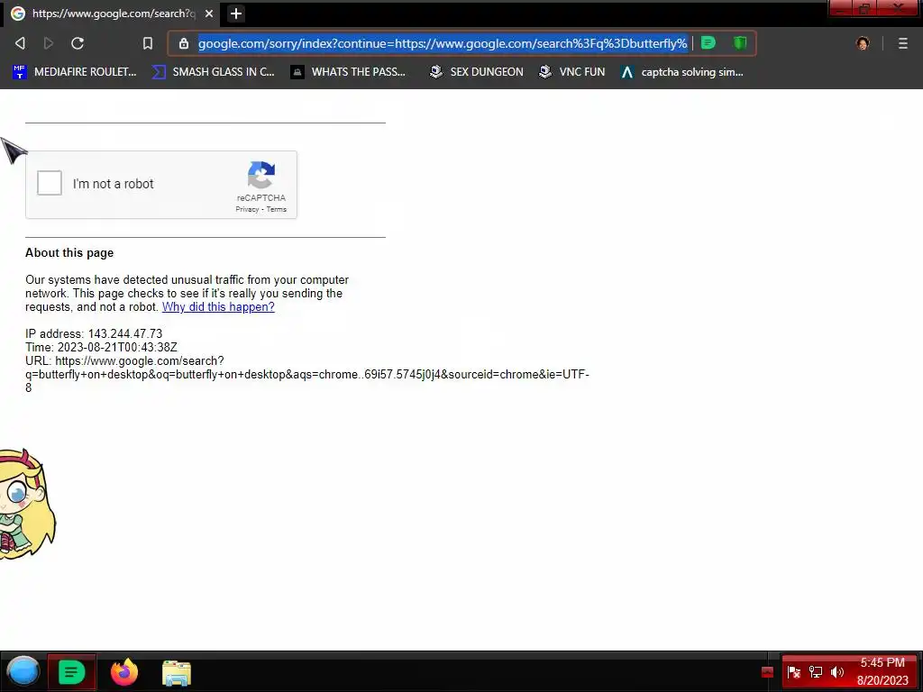Bookmark this page with the bookmark icon
This screenshot has width=923, height=692.
(x=148, y=43)
